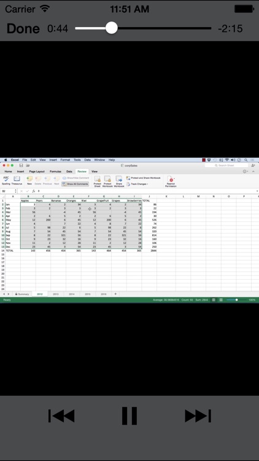Open the Help menu in the menu bar
This screenshot has height=461, width=259.
tap(112, 160)
